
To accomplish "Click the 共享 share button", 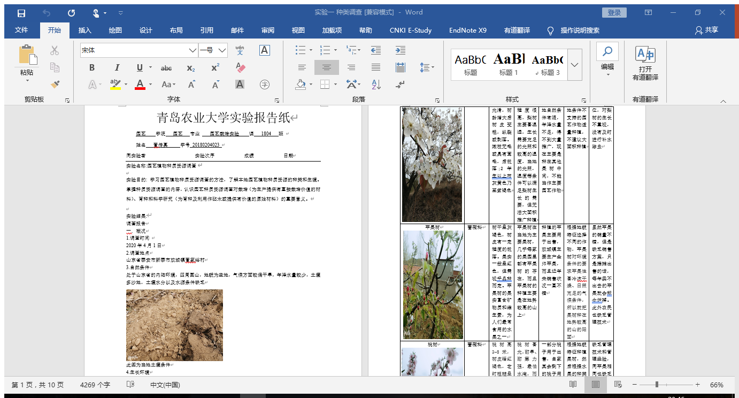I will [x=706, y=30].
